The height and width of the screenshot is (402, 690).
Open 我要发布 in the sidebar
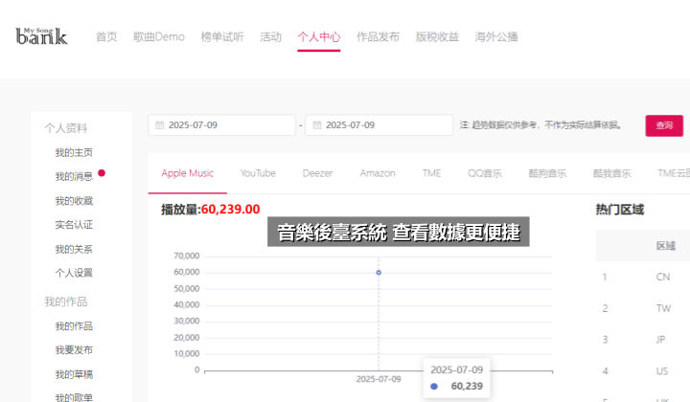point(74,350)
